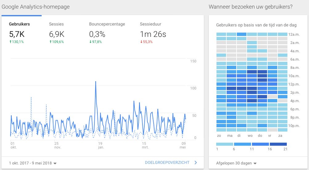Click the green up arrow beside 130,1%
Screen dimensions: 309x170
[10, 42]
